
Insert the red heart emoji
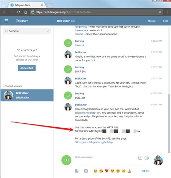click(107, 171)
